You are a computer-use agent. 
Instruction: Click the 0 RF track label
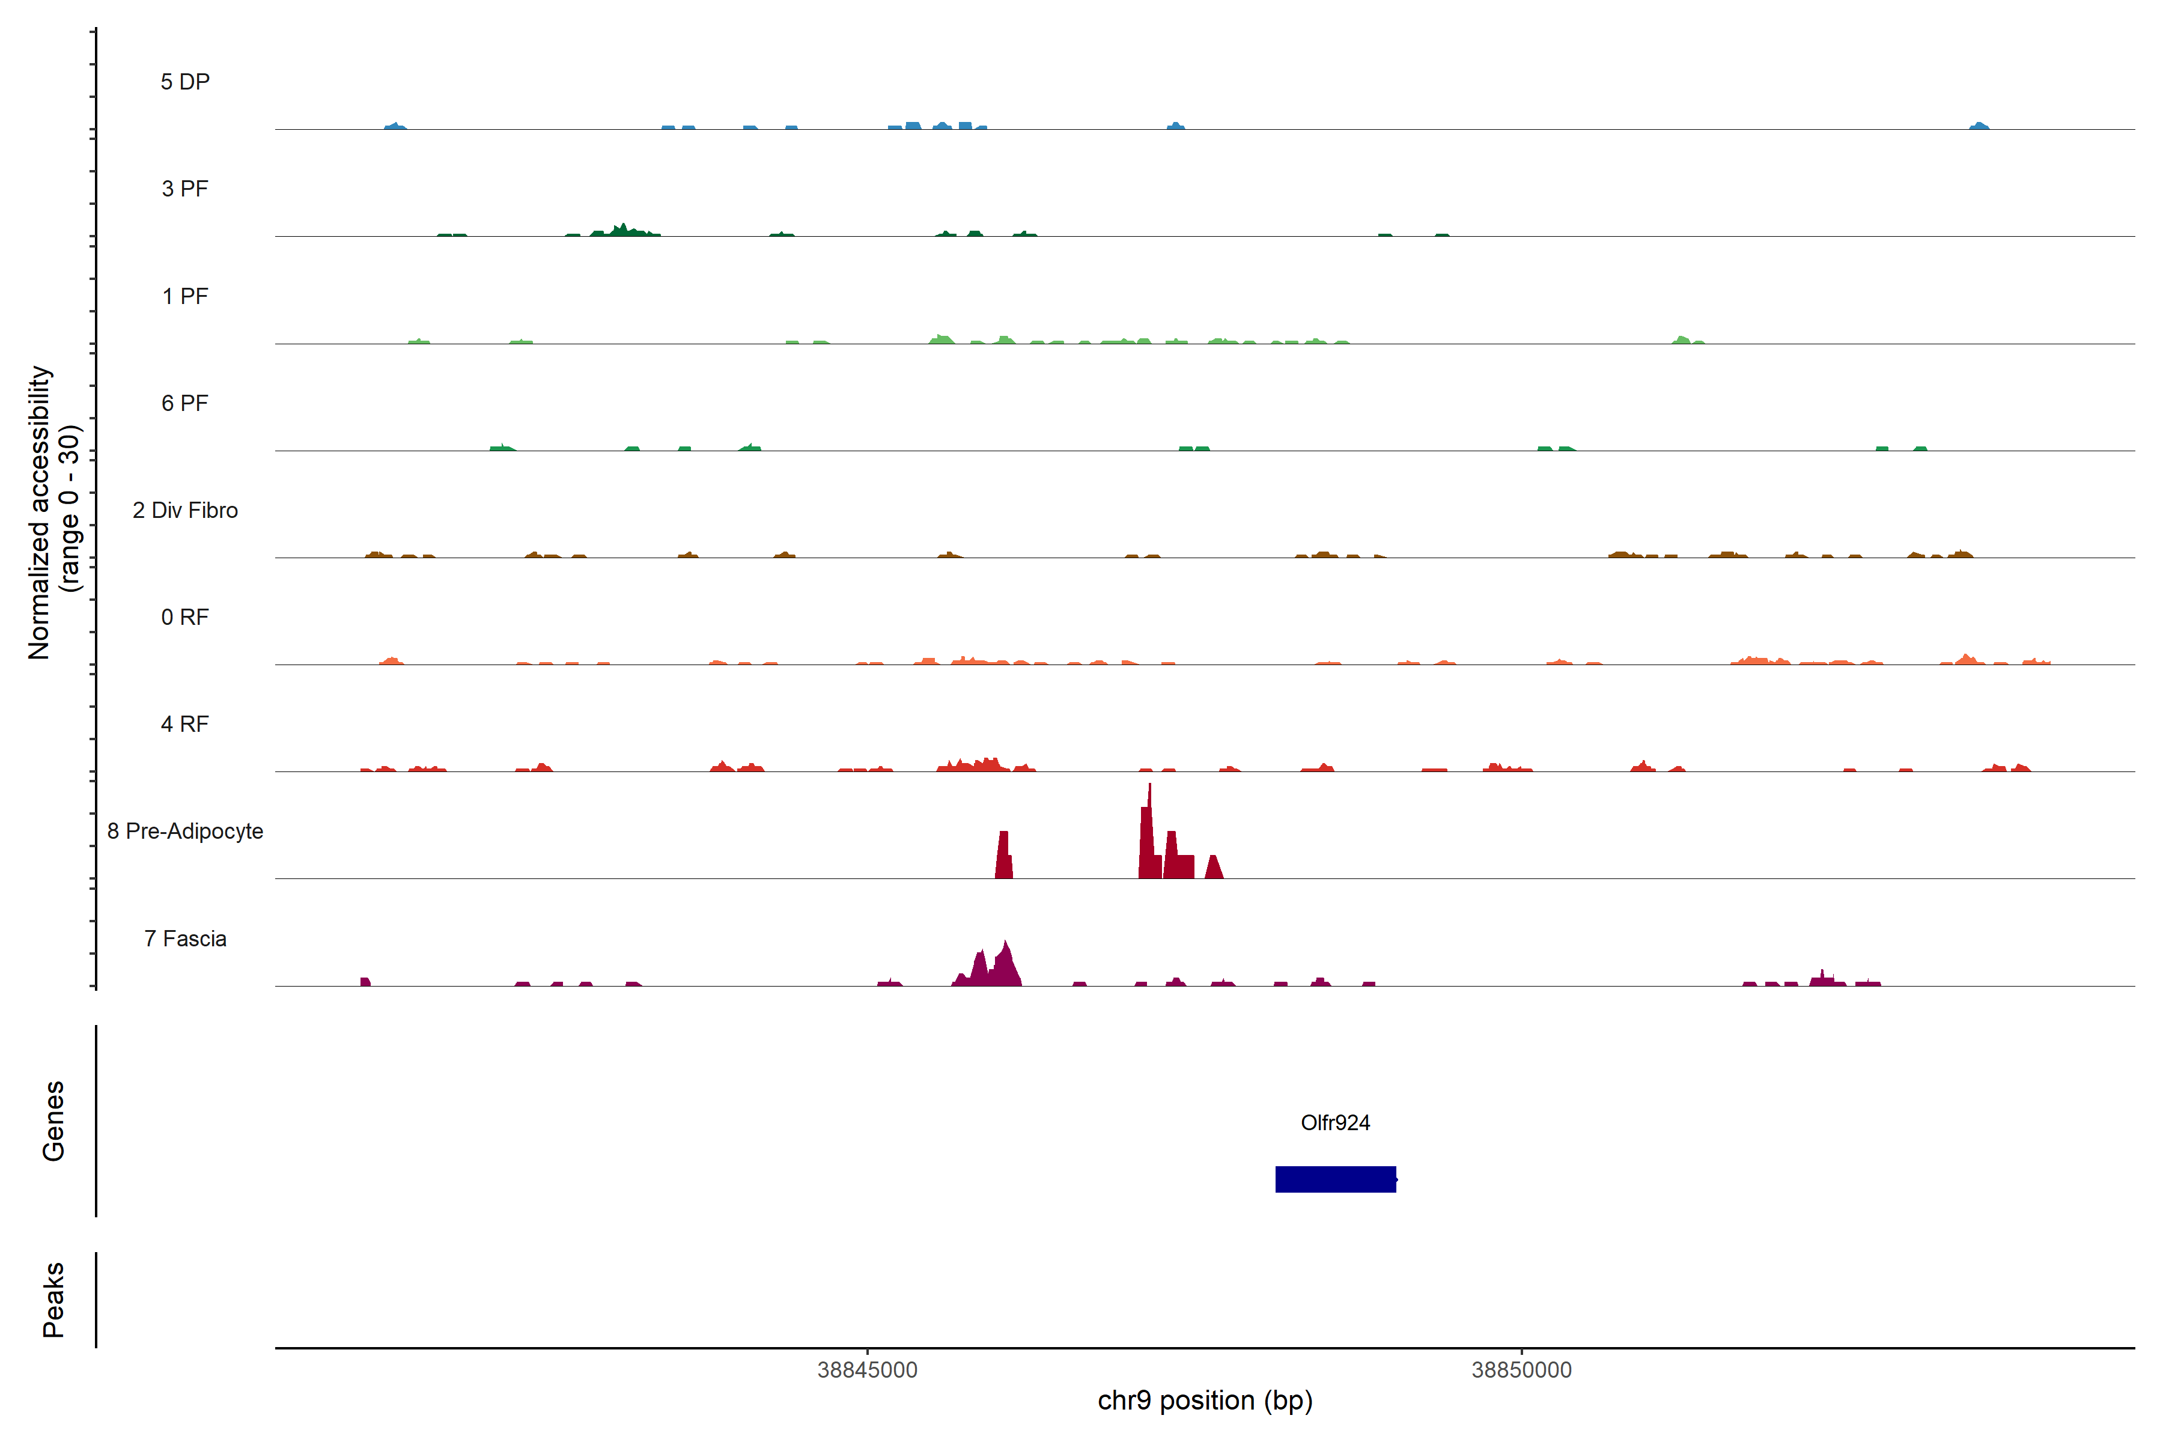pyautogui.click(x=185, y=617)
